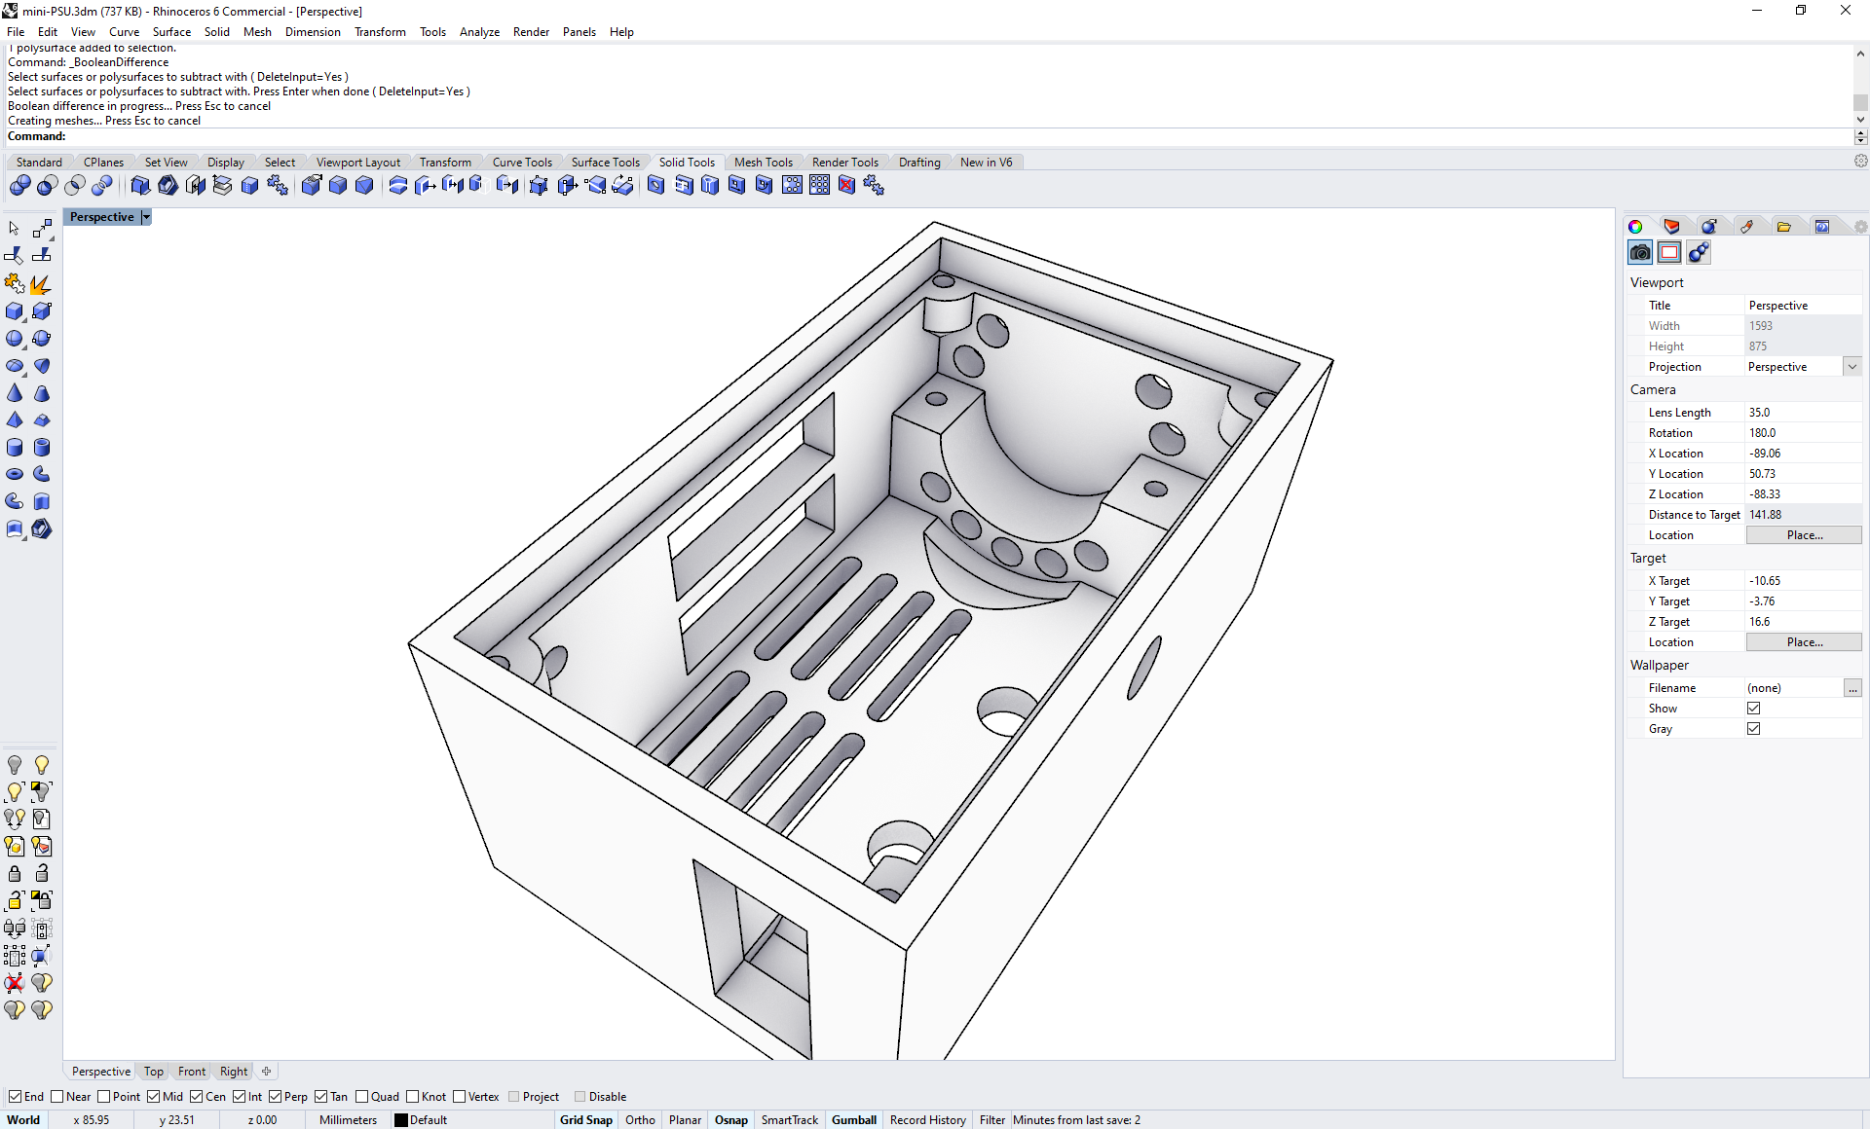Click the Default layer black color swatch
The height and width of the screenshot is (1129, 1870).
(400, 1120)
